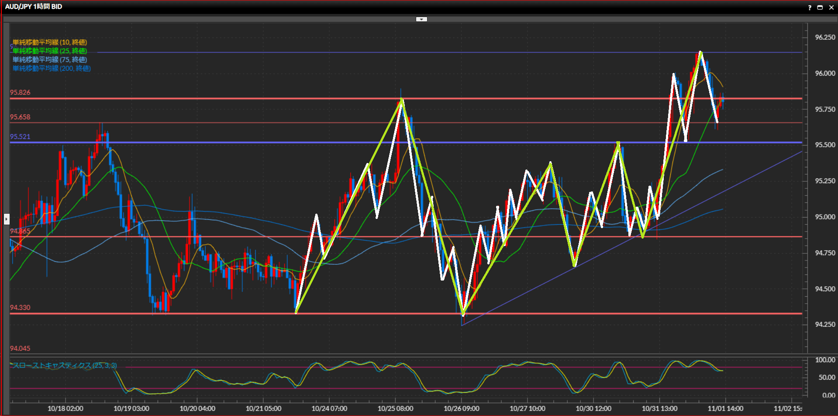Image resolution: width=838 pixels, height=416 pixels.
Task: Select the 単純移動平均線 (25, 終値) indicator label
Action: [x=50, y=51]
